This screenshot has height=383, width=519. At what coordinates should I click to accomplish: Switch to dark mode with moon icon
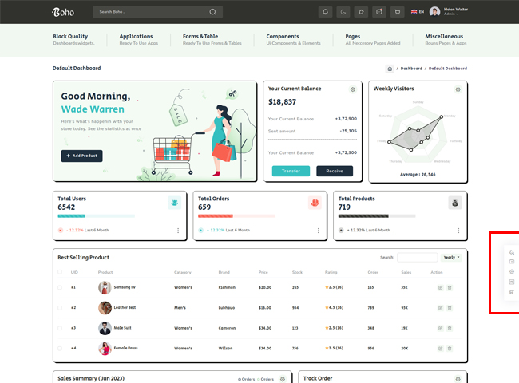coord(343,12)
